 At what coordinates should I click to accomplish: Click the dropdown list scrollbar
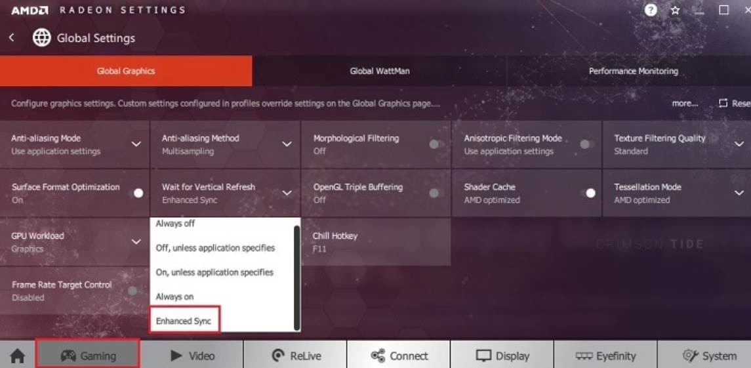point(297,278)
